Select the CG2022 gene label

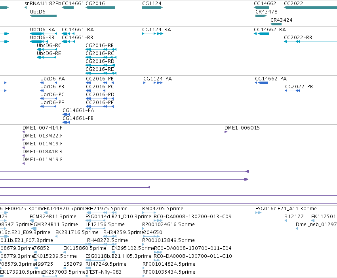(x=293, y=4)
